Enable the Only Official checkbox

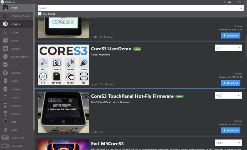click(40, 14)
